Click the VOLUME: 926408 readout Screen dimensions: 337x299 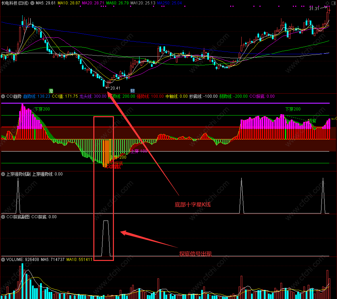(x=23, y=260)
